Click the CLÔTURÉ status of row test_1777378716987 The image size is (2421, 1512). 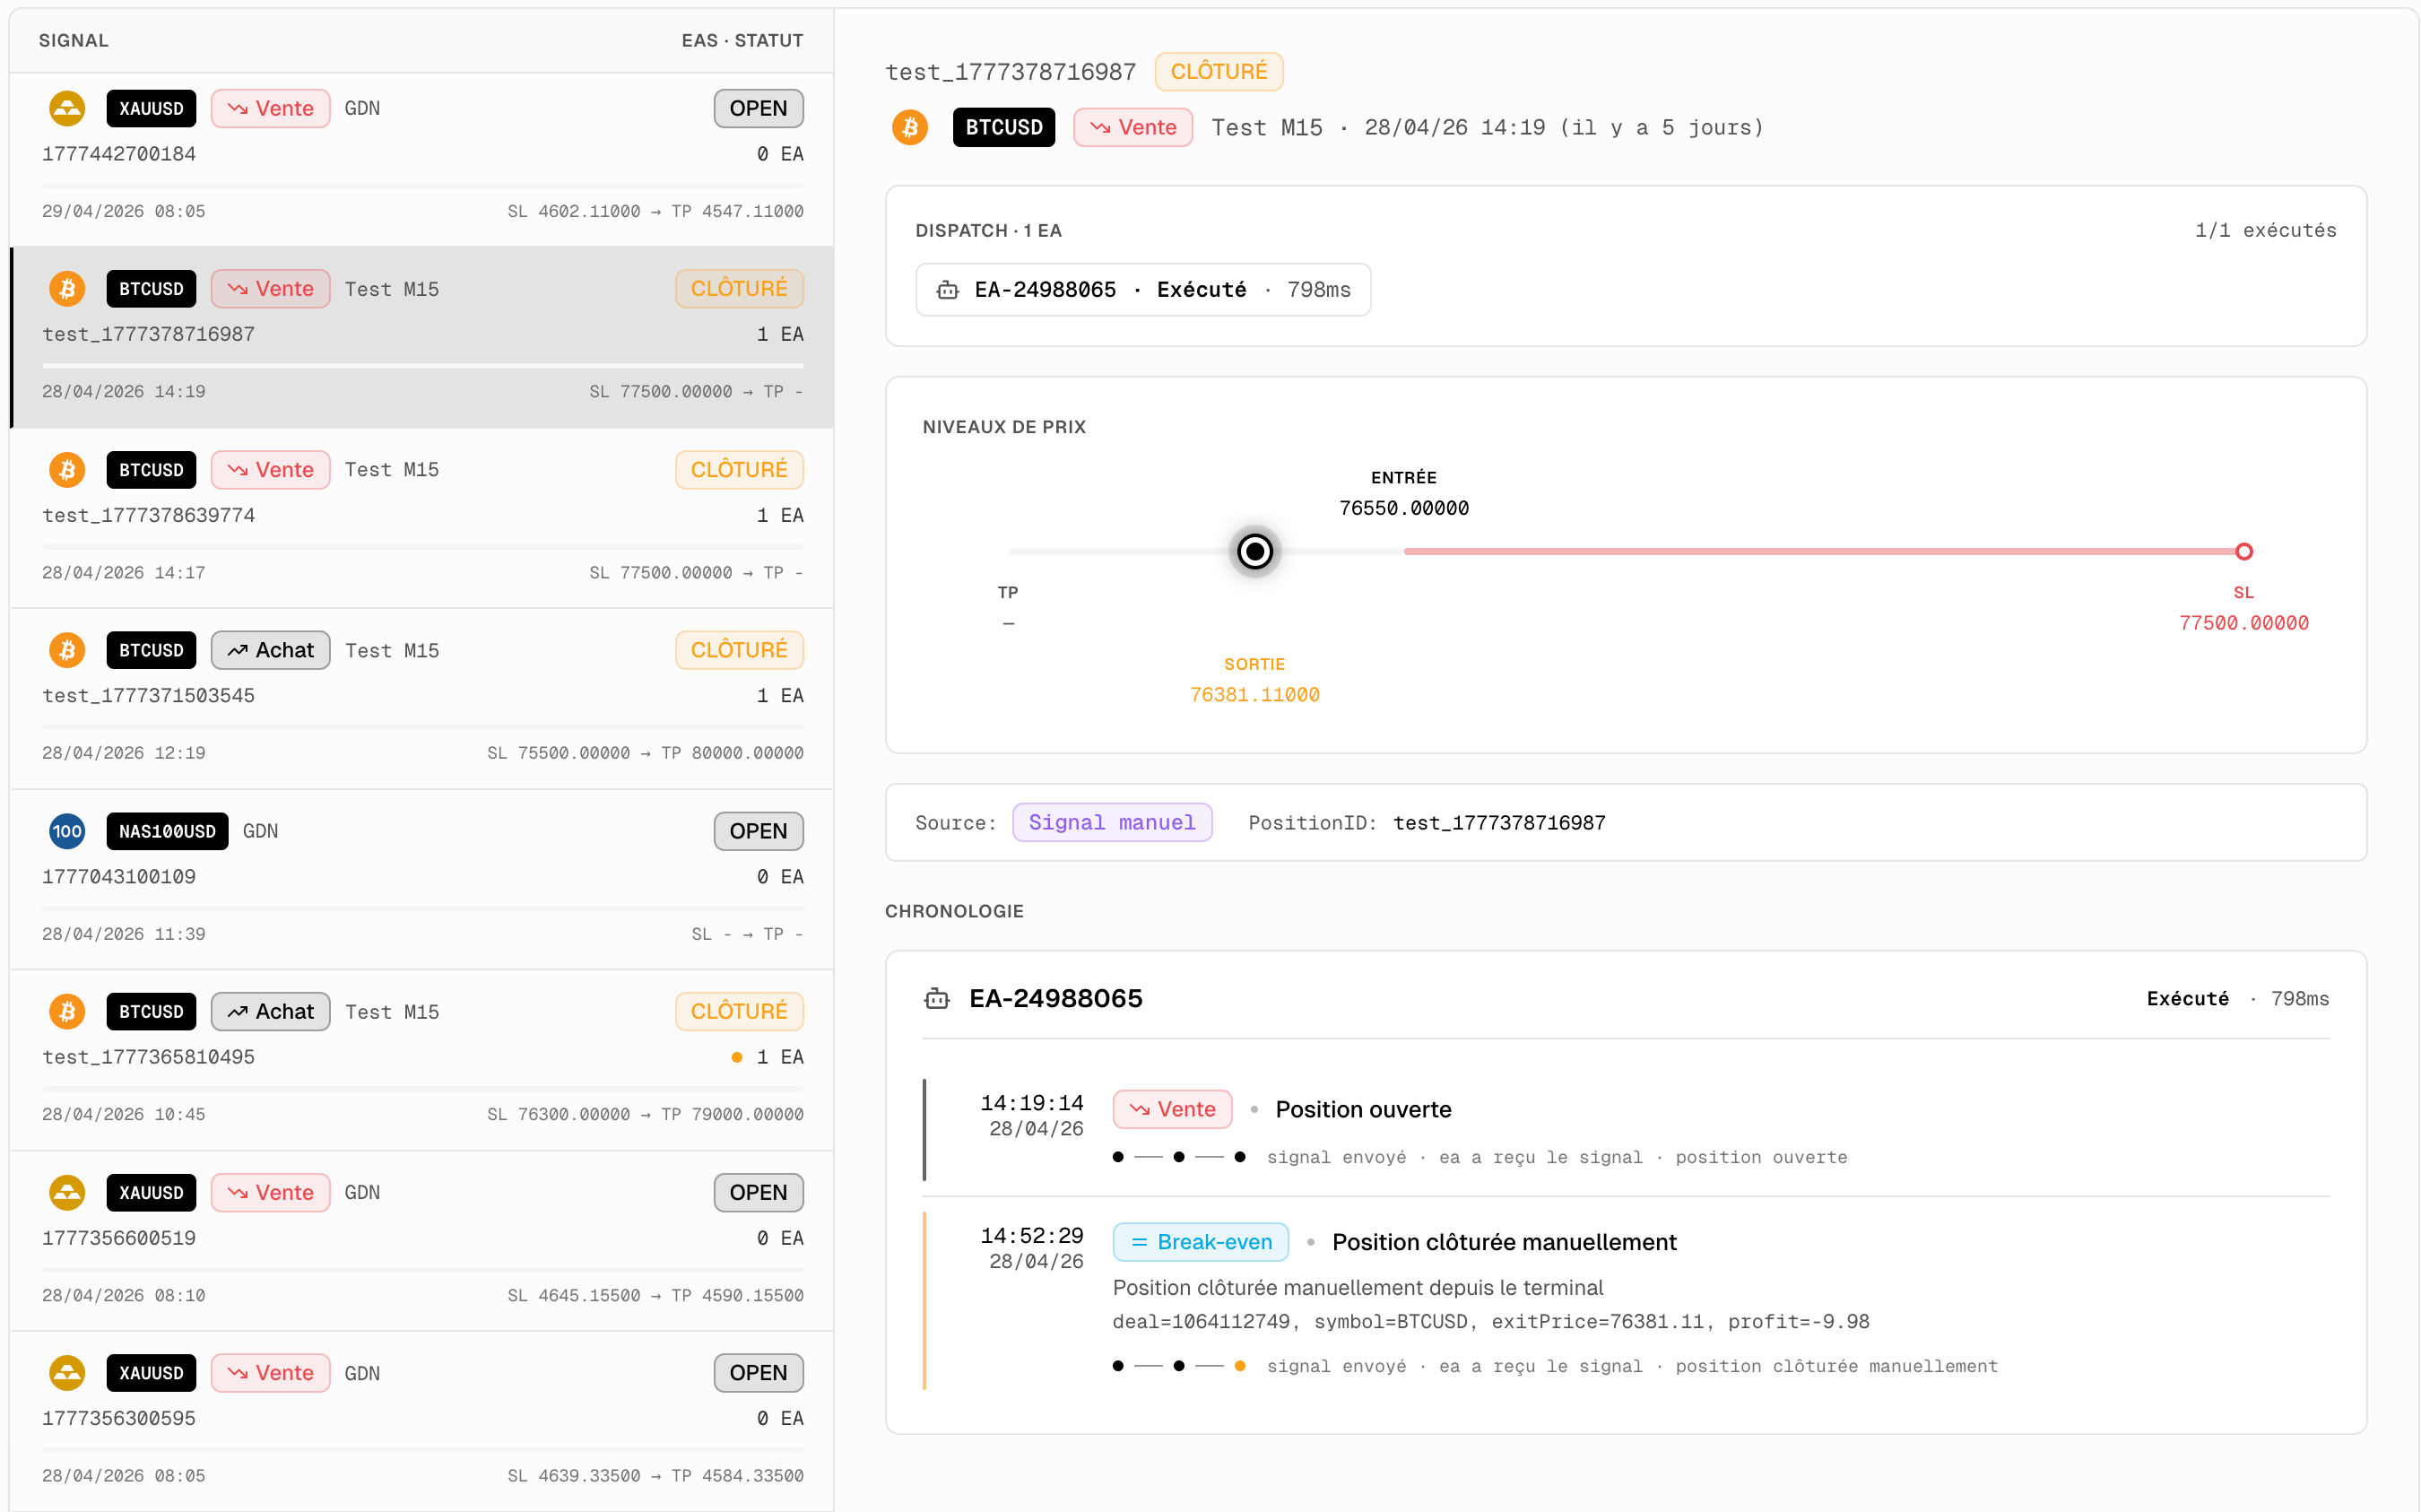740,289
